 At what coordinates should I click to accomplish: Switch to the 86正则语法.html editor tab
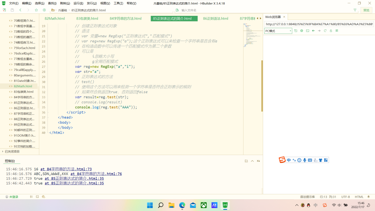click(x=216, y=18)
